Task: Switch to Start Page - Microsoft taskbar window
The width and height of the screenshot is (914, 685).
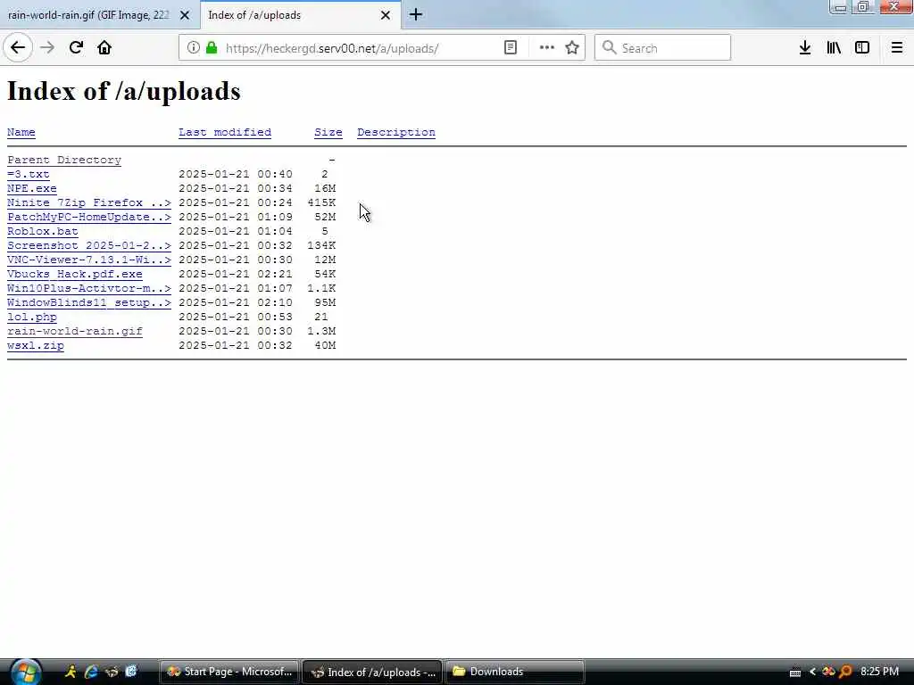Action: (x=229, y=672)
